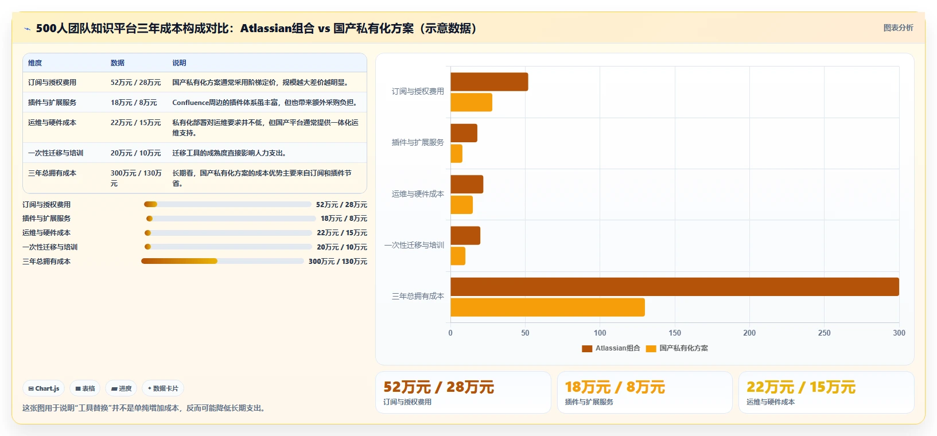Click x-axis tick label 150
This screenshot has height=436, width=937.
pyautogui.click(x=675, y=333)
